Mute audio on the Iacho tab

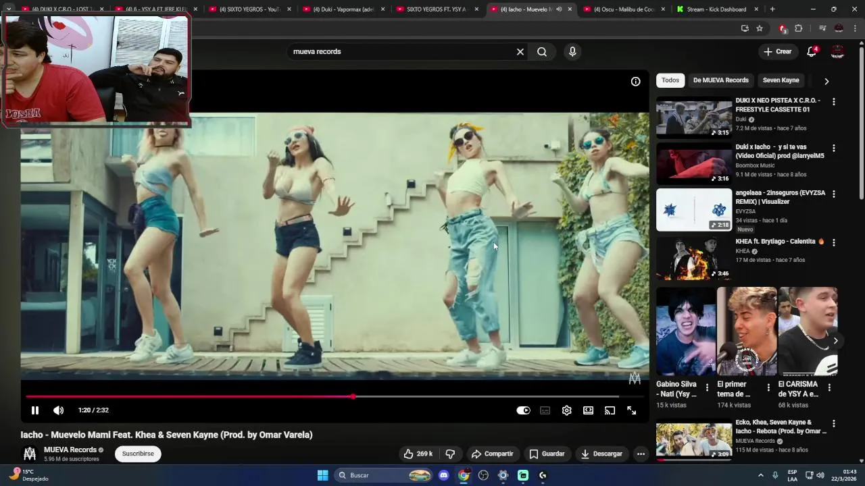tap(559, 9)
